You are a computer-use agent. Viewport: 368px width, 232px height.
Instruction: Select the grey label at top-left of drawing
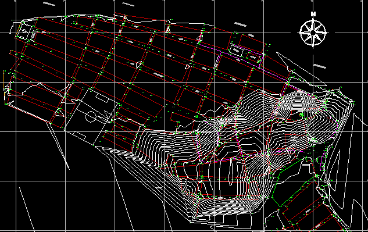(49, 3)
